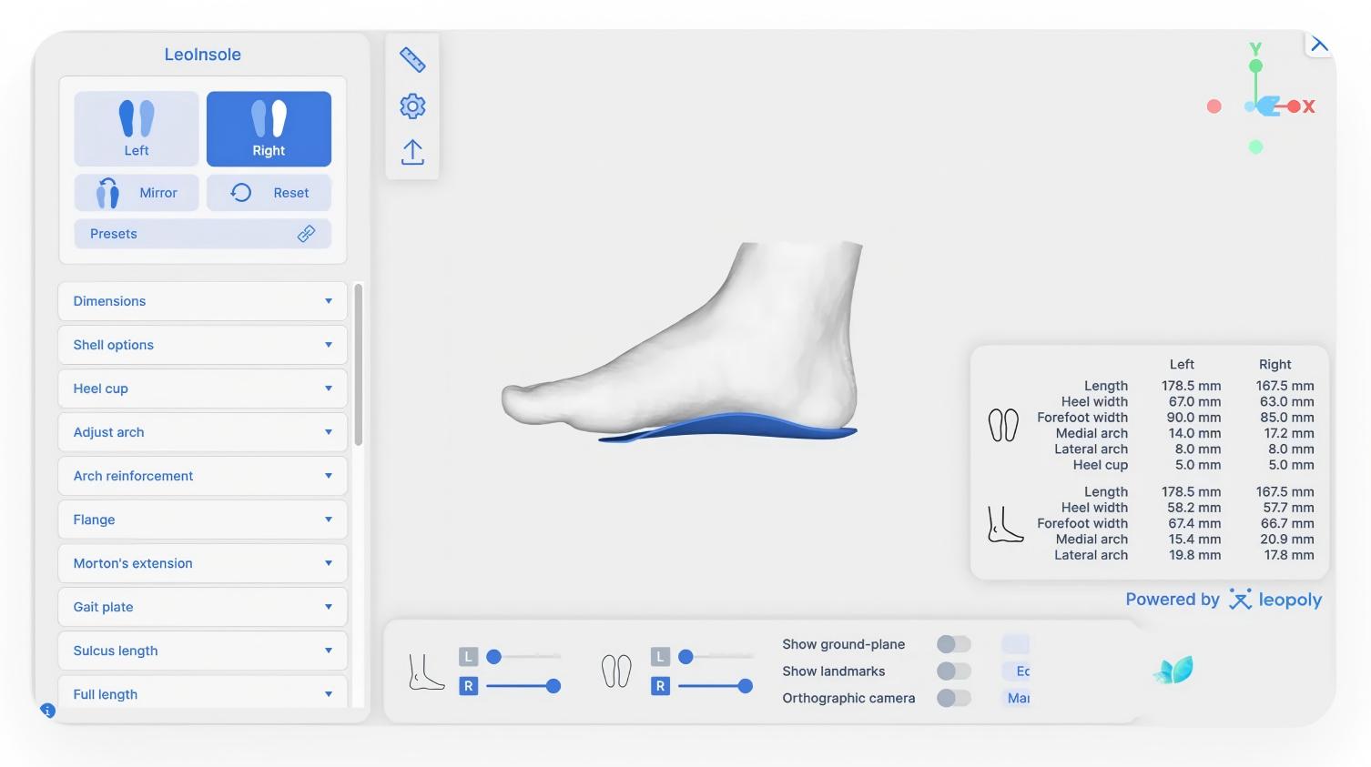Click the Right medial arch value 17.2 mm

point(1289,433)
